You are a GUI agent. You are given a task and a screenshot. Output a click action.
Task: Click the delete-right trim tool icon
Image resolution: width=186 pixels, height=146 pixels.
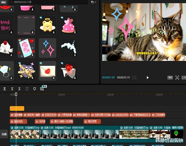(x=19, y=89)
